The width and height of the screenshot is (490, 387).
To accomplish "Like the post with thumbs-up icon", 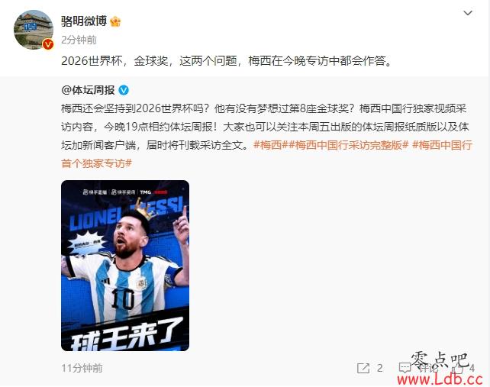I will (x=458, y=368).
